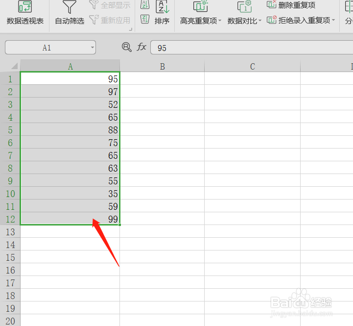
Task: Select row 12 header
Action: (10, 219)
